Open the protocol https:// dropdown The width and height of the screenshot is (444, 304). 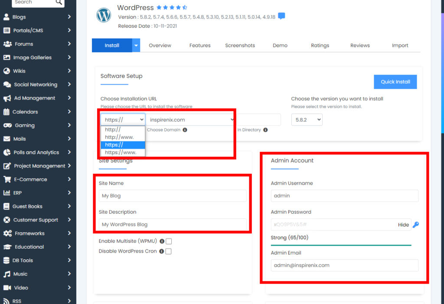click(x=123, y=120)
